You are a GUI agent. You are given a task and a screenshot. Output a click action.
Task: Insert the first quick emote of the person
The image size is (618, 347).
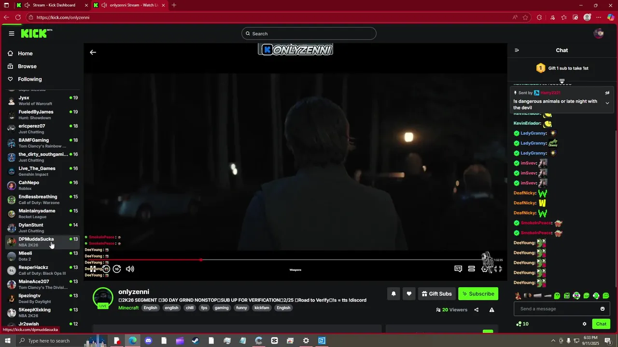518,295
